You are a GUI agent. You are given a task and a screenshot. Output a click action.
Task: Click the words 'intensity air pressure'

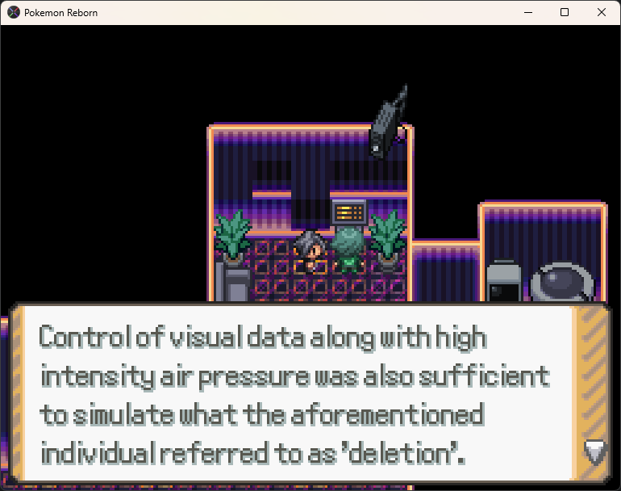click(x=175, y=377)
